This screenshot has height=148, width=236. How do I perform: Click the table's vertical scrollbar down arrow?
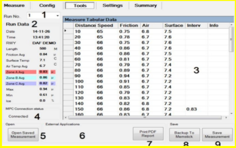231,113
